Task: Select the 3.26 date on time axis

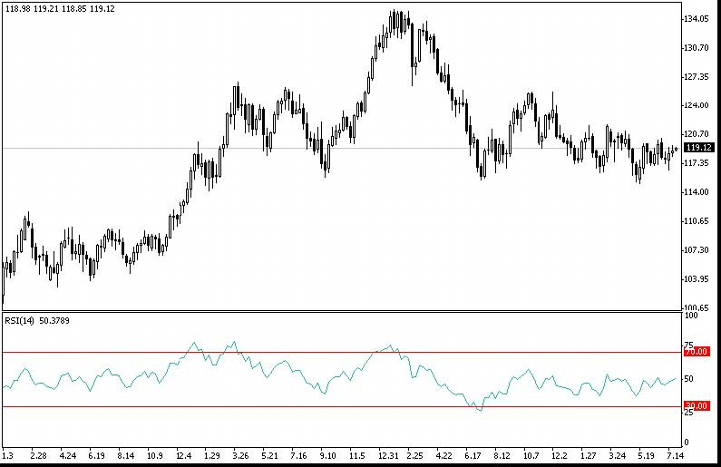Action: click(240, 453)
